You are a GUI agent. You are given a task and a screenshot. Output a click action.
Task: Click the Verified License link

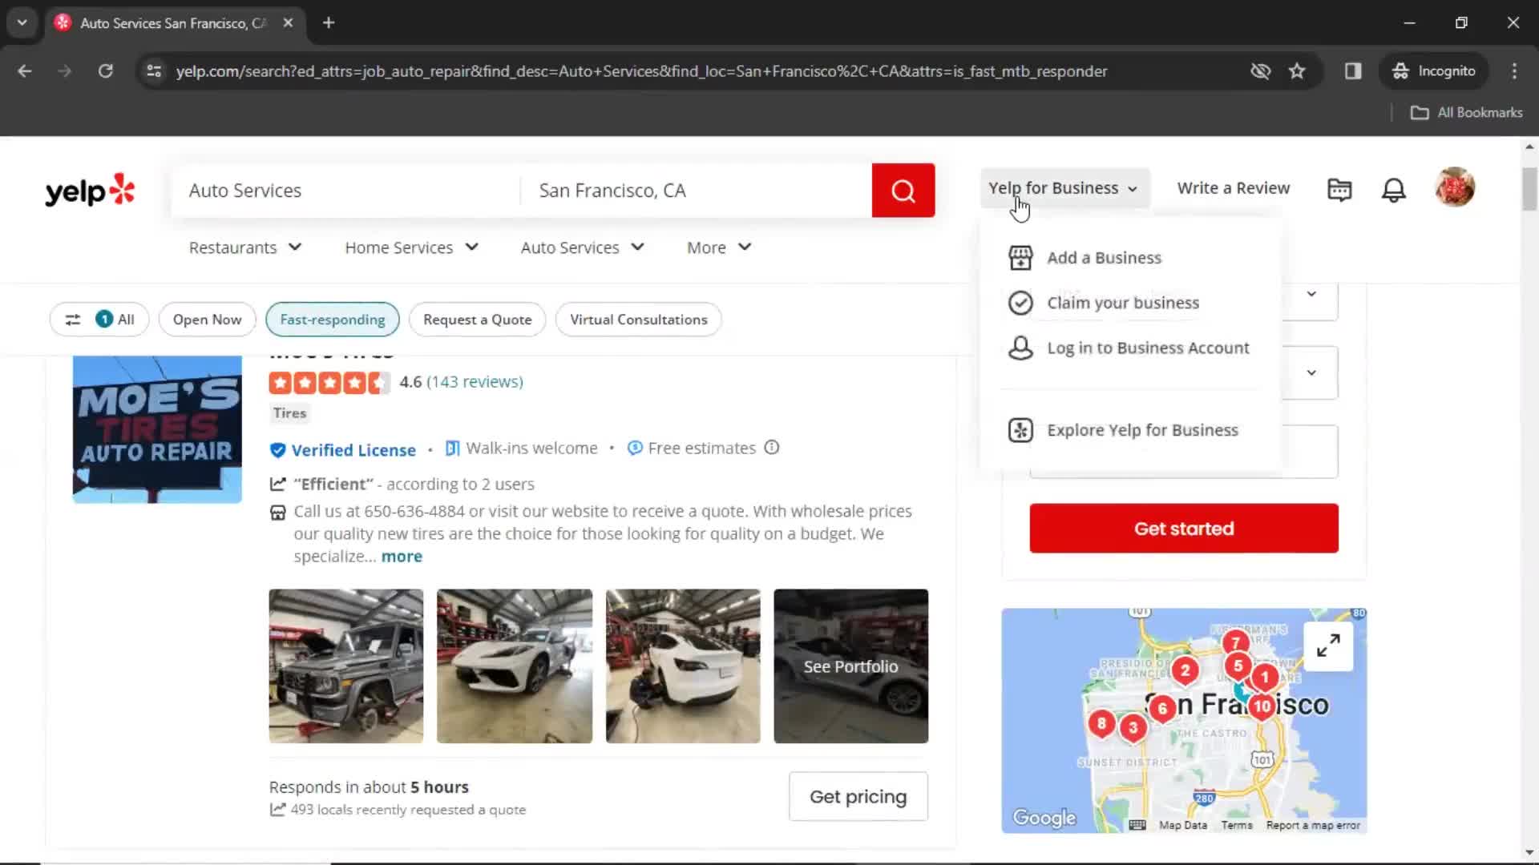(353, 450)
